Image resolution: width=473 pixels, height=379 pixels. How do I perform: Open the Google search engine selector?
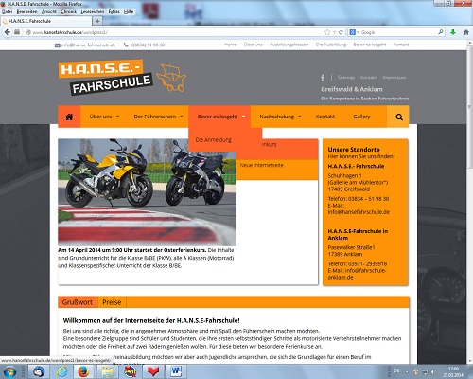354,32
